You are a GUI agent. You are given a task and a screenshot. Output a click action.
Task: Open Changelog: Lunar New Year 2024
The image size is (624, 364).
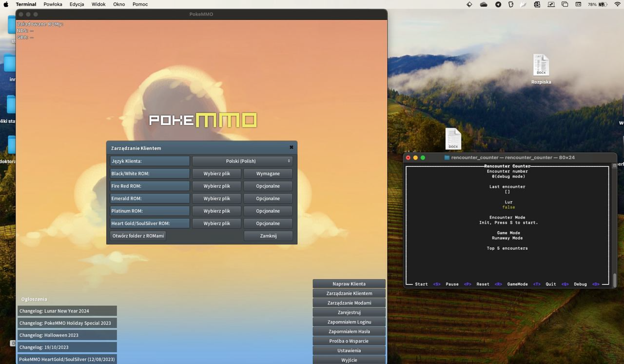point(67,311)
